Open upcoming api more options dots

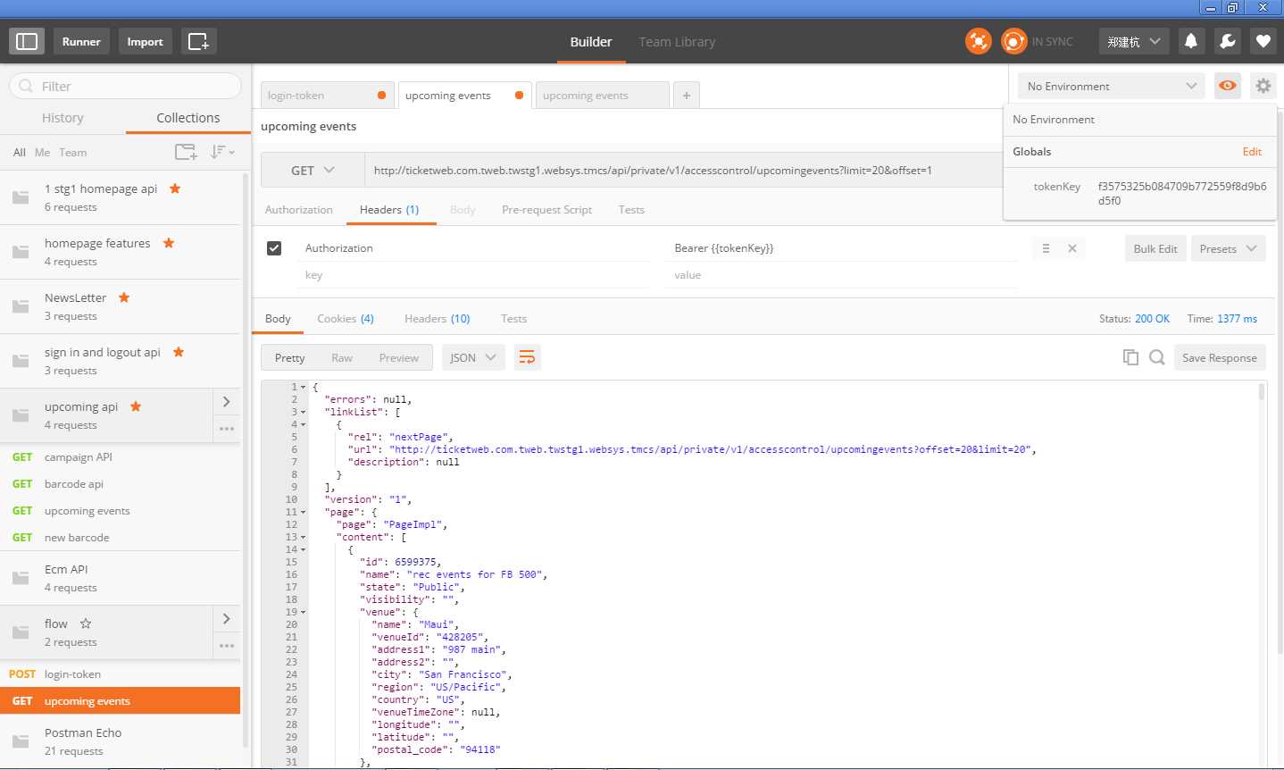pos(227,429)
